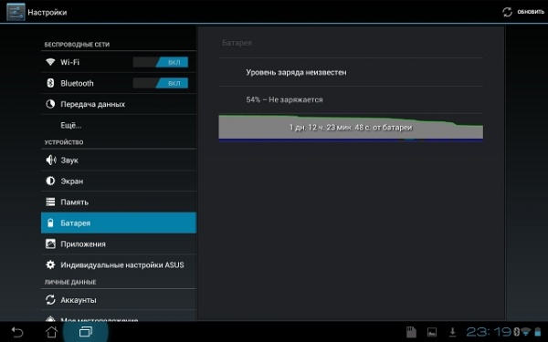Click '54% – Не заряжается' status
The height and width of the screenshot is (342, 548).
pyautogui.click(x=284, y=99)
